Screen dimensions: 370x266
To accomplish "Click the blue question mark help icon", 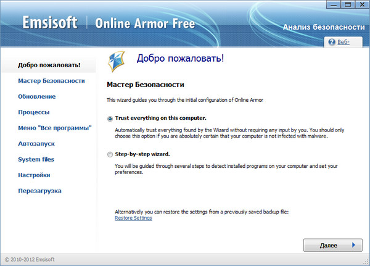I will [x=331, y=42].
